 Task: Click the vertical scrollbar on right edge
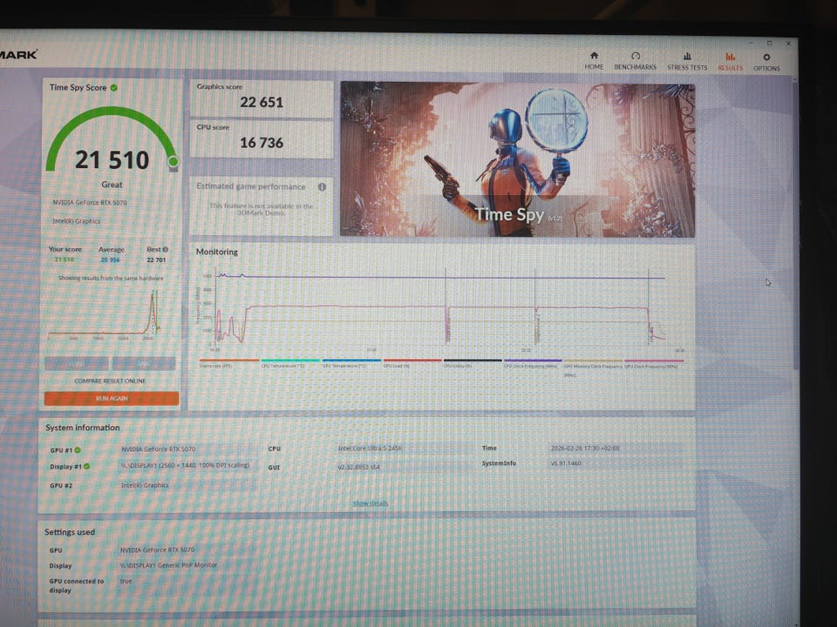click(x=795, y=224)
